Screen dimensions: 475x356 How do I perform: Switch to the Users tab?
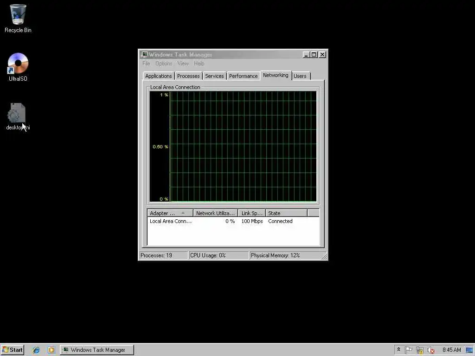point(300,76)
